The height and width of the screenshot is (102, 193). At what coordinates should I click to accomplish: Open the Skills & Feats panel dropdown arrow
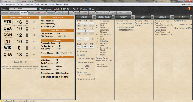113,17
